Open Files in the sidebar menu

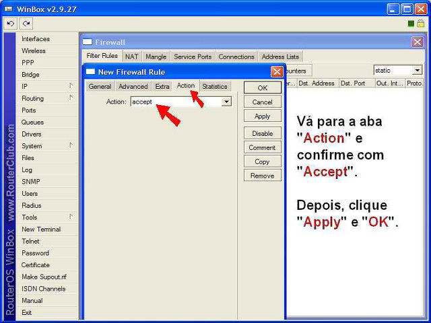coord(47,158)
